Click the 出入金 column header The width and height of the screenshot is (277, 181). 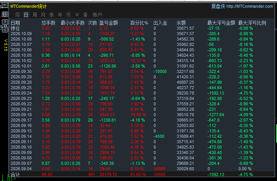[160, 23]
